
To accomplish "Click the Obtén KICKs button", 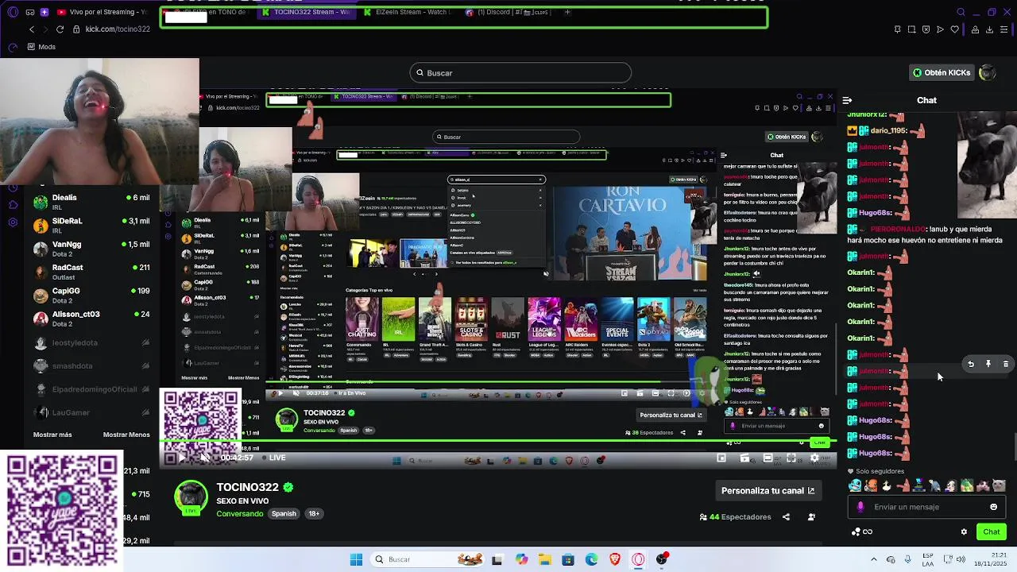I will point(942,72).
